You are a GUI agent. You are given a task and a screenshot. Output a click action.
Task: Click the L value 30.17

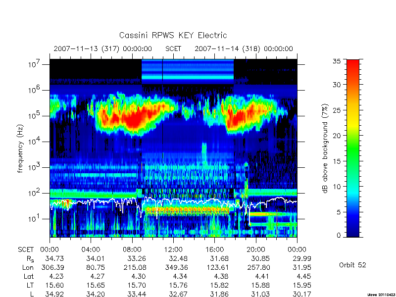(301, 294)
